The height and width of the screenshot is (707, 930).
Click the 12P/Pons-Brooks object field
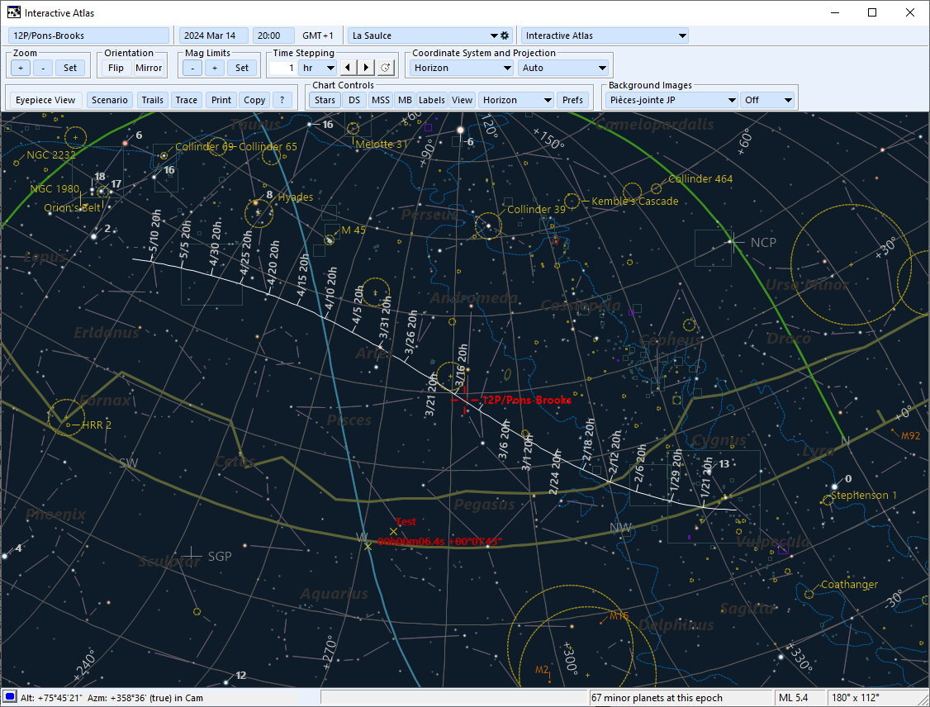click(89, 36)
